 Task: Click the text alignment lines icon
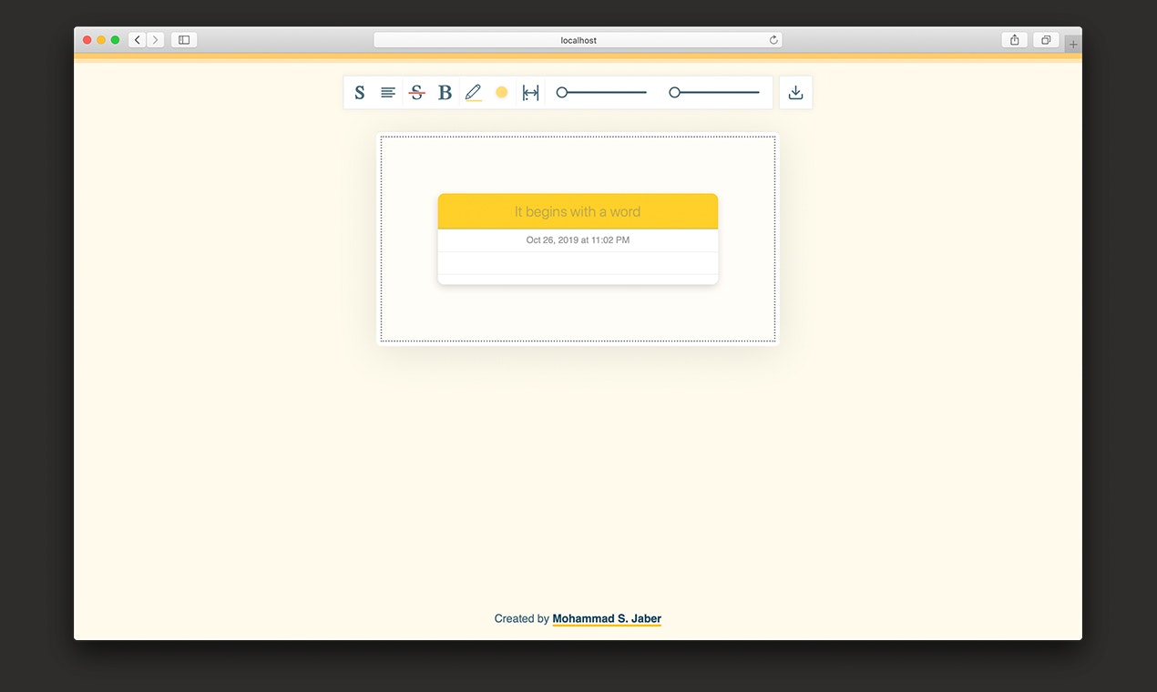click(388, 93)
